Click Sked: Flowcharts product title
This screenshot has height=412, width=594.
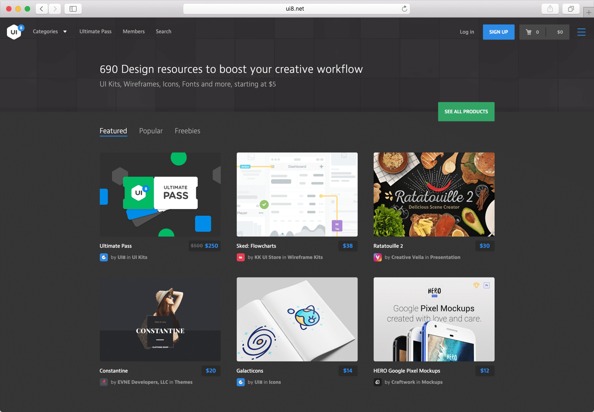[x=256, y=246]
